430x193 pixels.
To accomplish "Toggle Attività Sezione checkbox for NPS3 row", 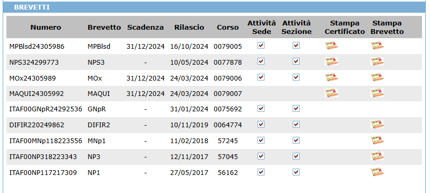I will click(x=296, y=61).
